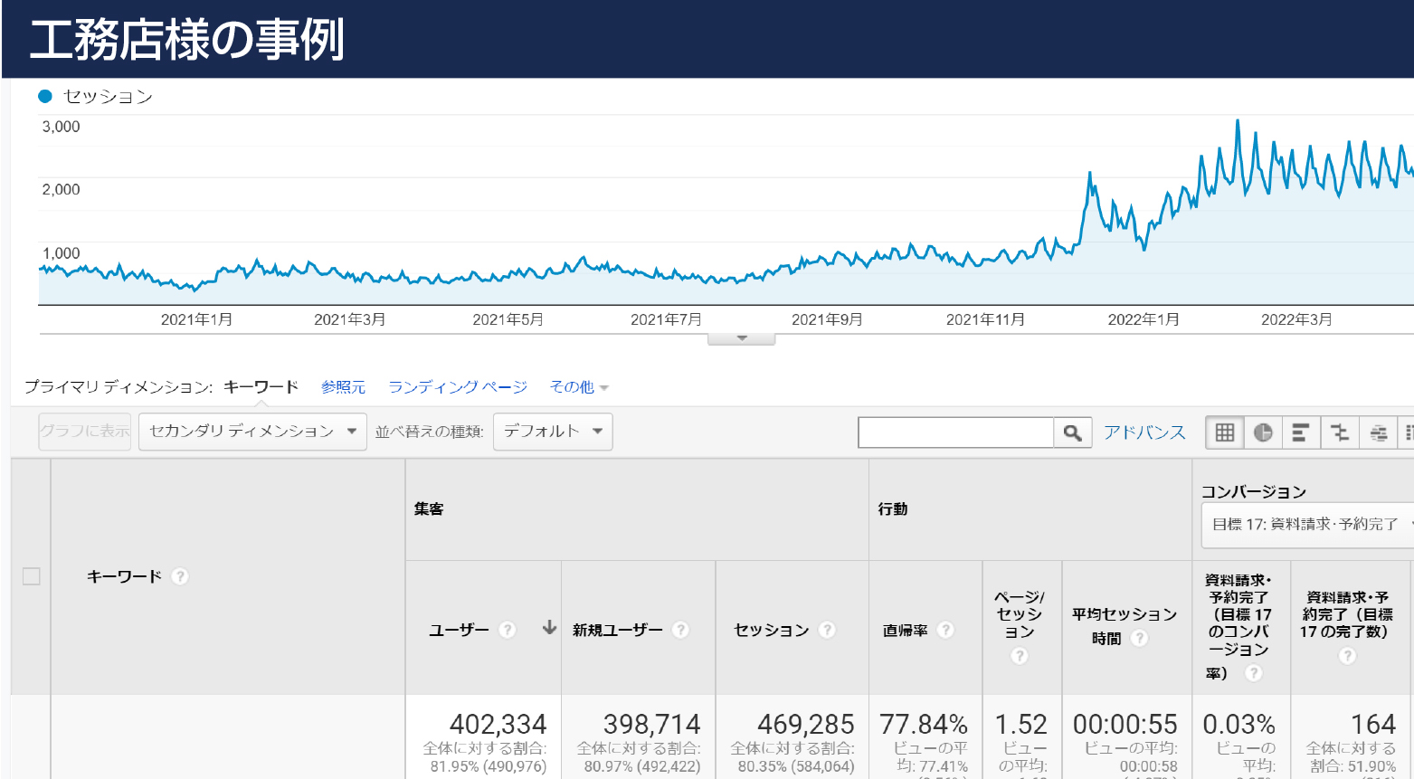Viewport: 1414px width, 779px height.
Task: Click the 2022年3月 axis label
Action: tap(1296, 319)
